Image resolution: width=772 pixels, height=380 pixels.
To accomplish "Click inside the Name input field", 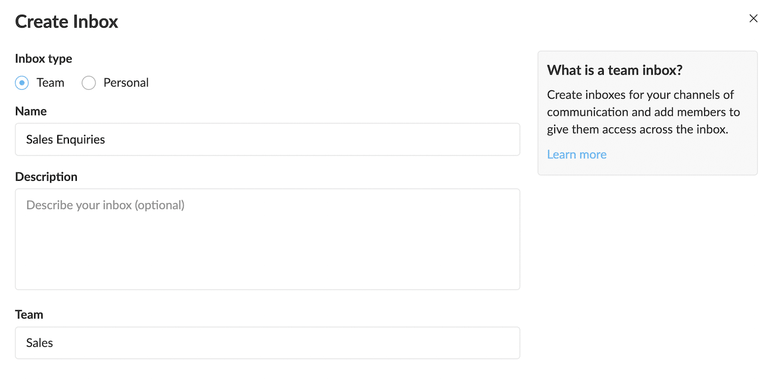I will tap(267, 139).
